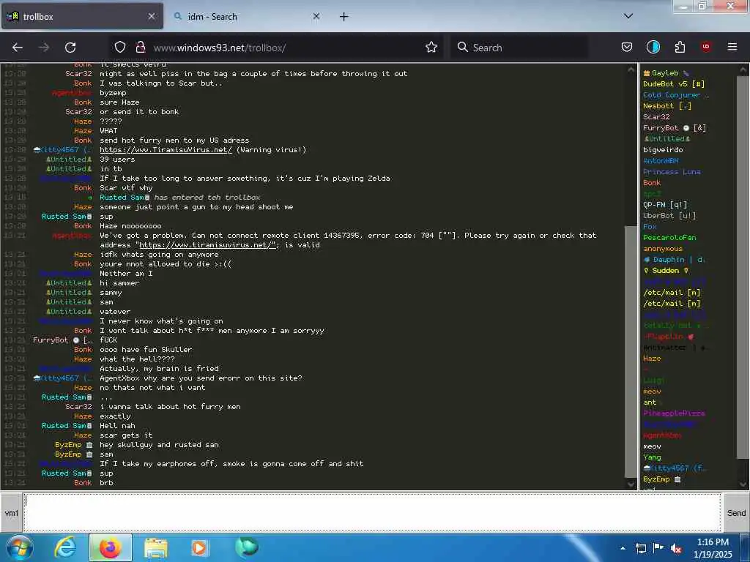The height and width of the screenshot is (562, 750).
Task: Click the muted volume tray icon
Action: [676, 549]
